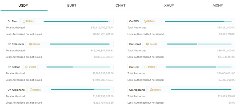
Task: Select the XAU₮ tab
Action: pos(169,5)
